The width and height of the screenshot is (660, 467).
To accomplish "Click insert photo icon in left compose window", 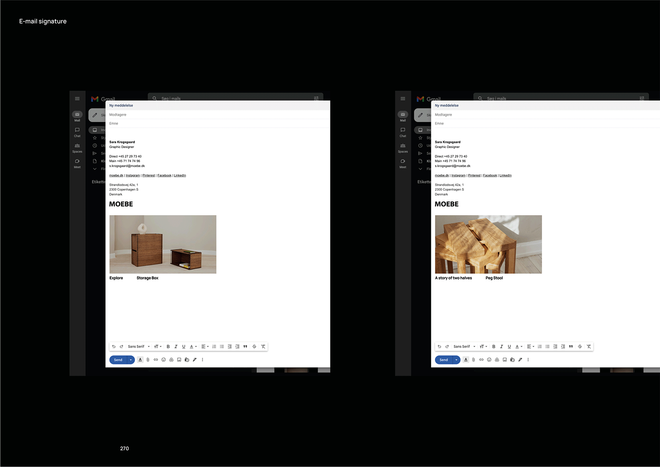I will tap(179, 360).
